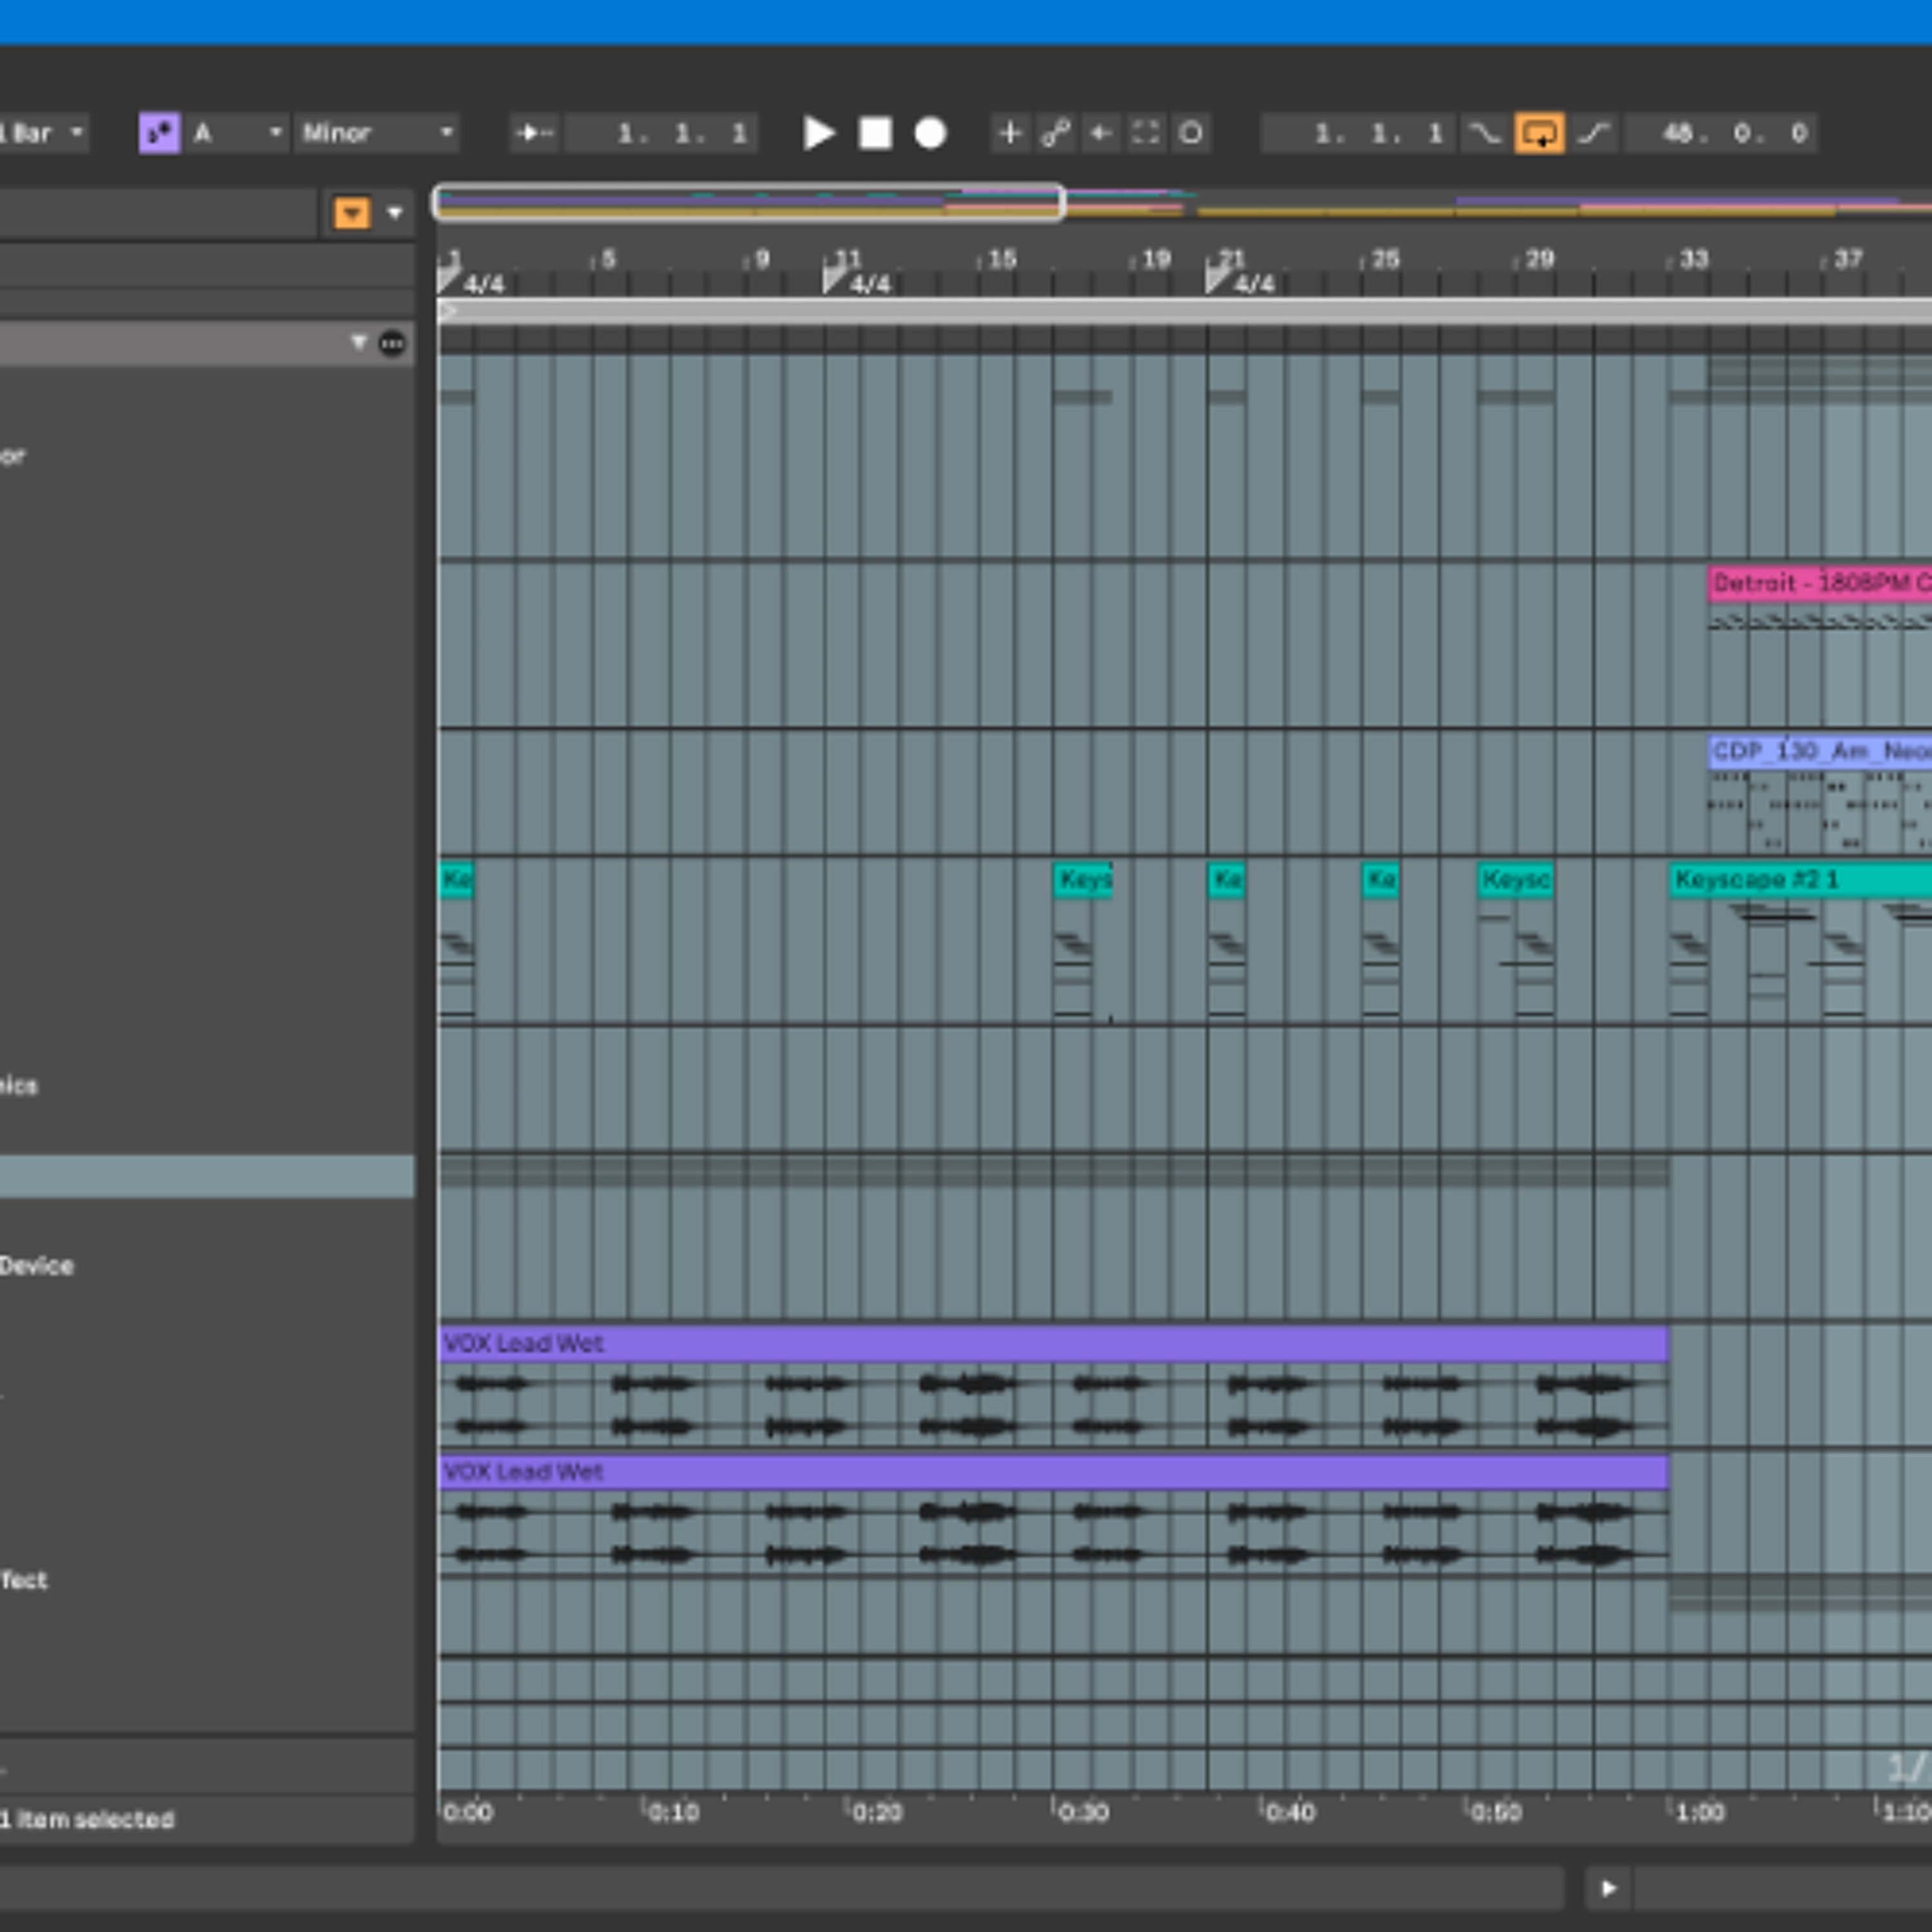Select the Detroit - 180BPM pink clip

pos(1820,583)
